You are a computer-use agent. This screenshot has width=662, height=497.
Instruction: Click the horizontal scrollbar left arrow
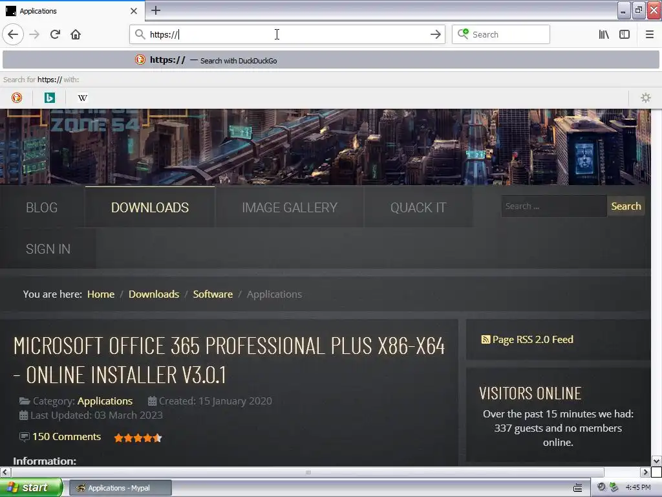[x=5, y=472]
